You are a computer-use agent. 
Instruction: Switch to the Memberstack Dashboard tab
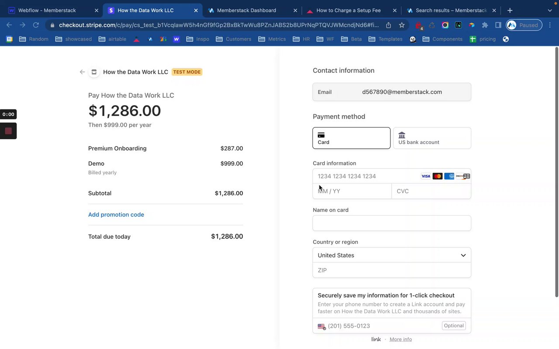coord(246,10)
